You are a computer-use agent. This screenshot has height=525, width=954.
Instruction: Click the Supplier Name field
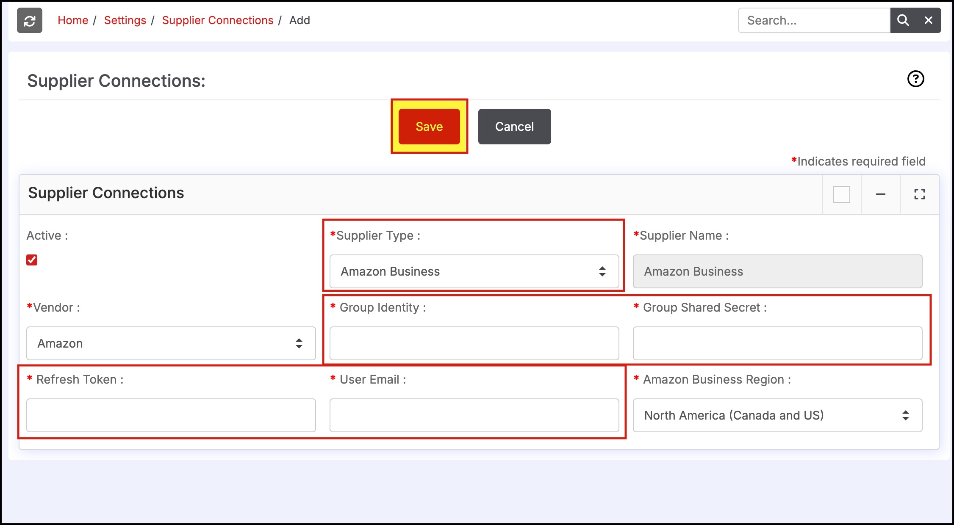pyautogui.click(x=778, y=271)
